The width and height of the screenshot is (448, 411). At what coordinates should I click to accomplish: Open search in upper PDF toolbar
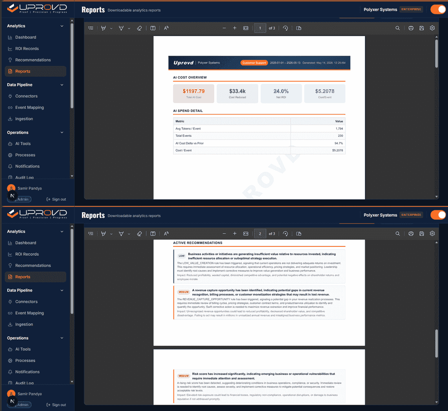tap(397, 28)
